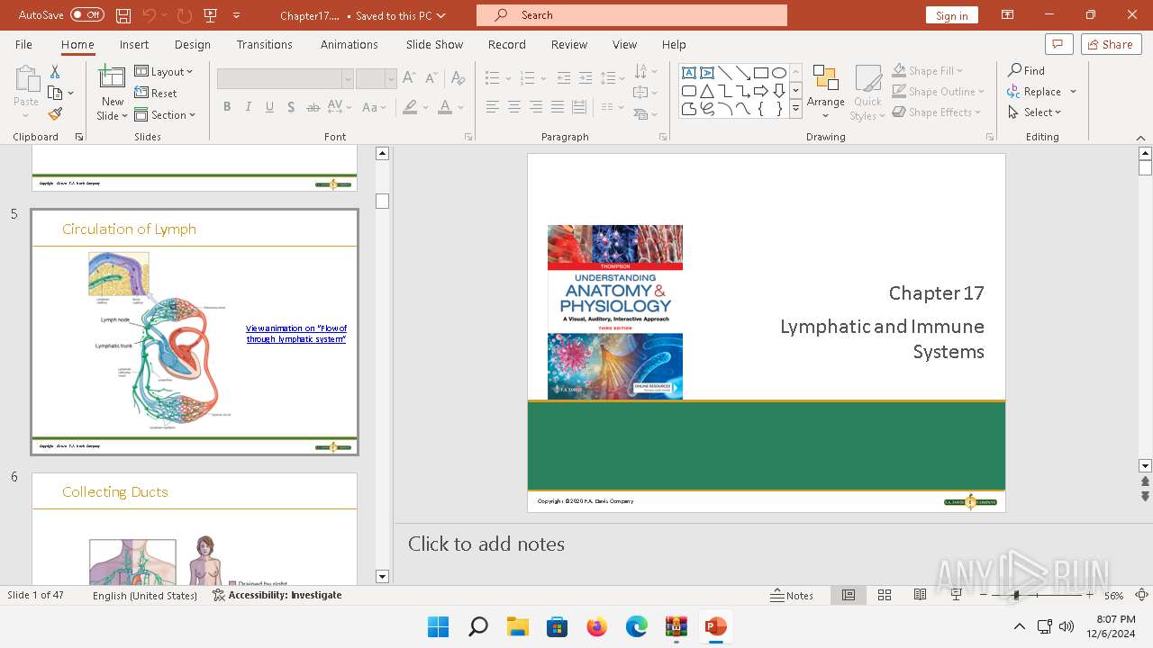Select the oval shape in gallery

click(x=779, y=73)
